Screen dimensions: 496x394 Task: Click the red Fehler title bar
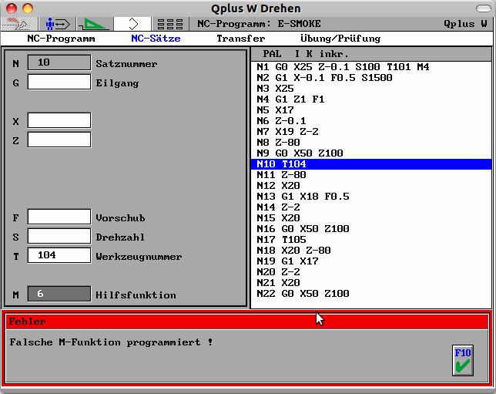tap(246, 322)
